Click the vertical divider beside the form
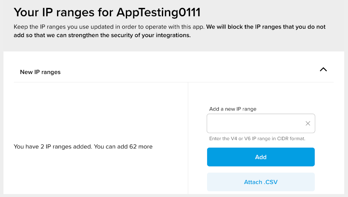348x197 pixels. pyautogui.click(x=188, y=138)
